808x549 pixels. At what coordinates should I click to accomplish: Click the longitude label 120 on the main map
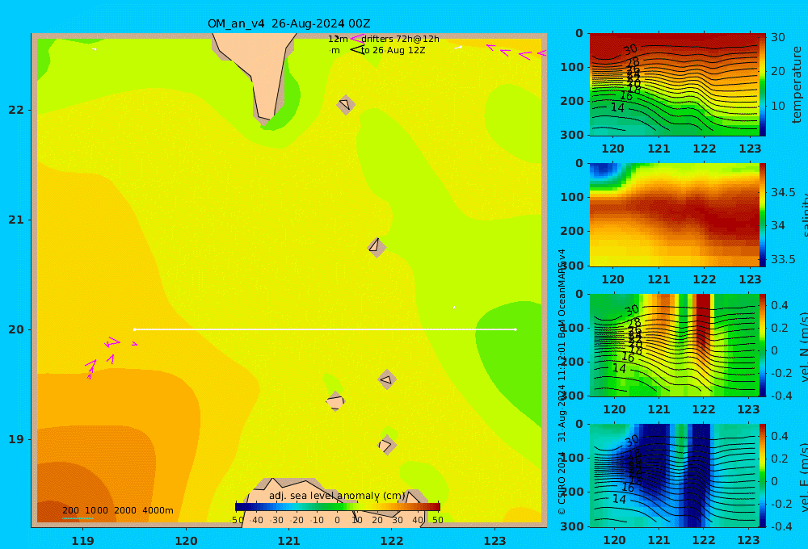pyautogui.click(x=186, y=541)
